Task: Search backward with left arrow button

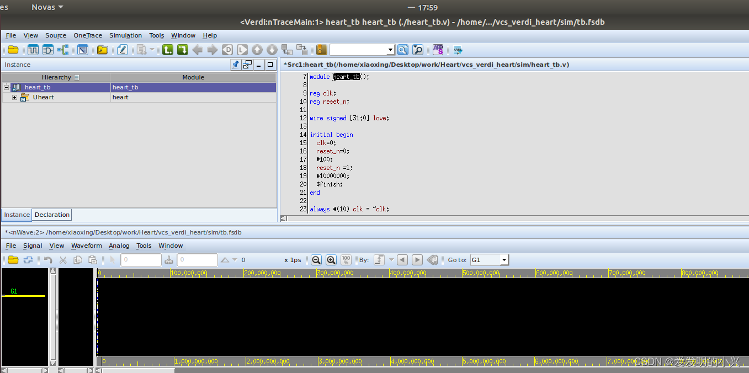Action: [402, 260]
